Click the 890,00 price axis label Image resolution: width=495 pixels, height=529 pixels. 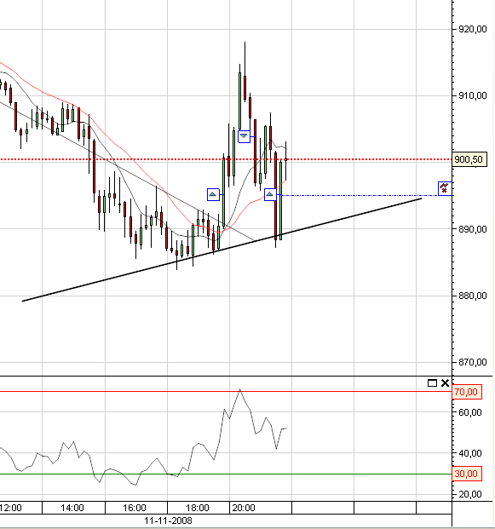[x=472, y=229]
